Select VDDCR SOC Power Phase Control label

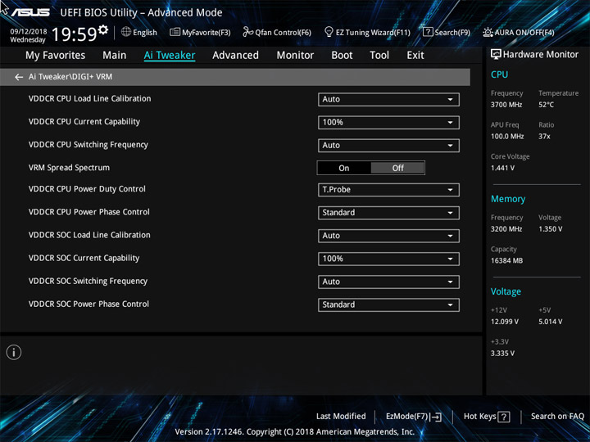click(x=88, y=304)
